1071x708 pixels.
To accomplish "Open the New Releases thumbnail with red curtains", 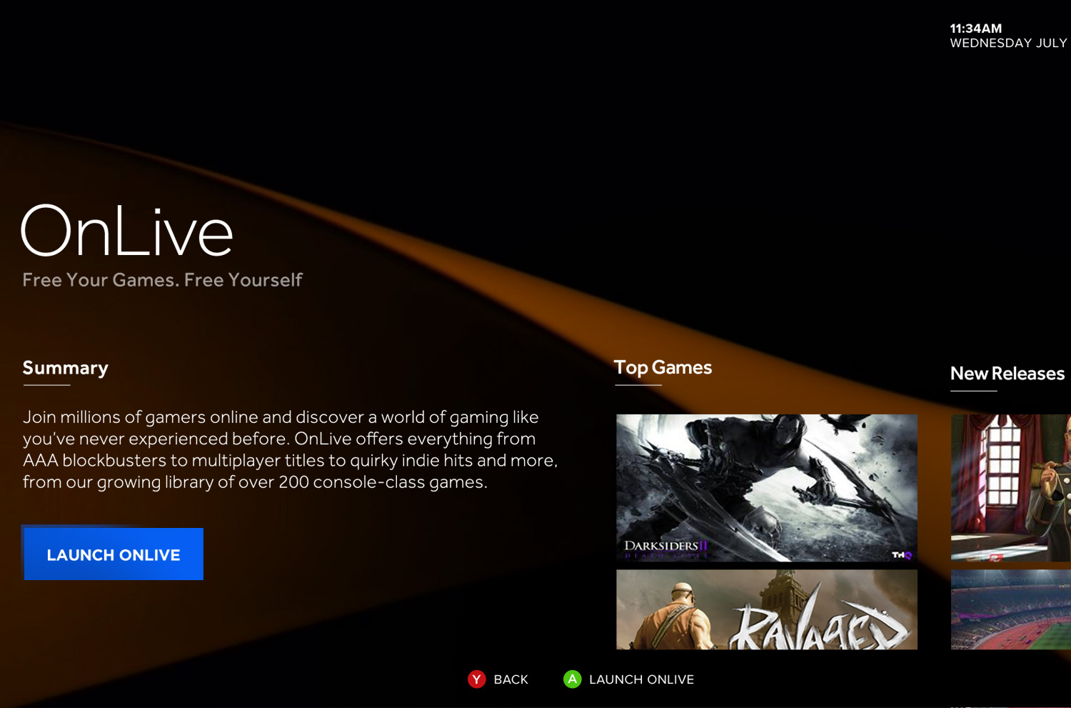I will 1011,488.
